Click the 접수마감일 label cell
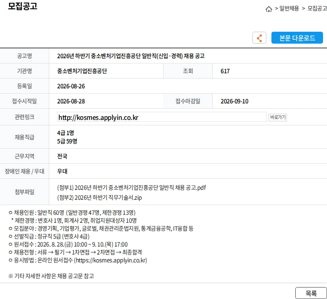Viewport: 327px width, 299px height. coord(188,101)
